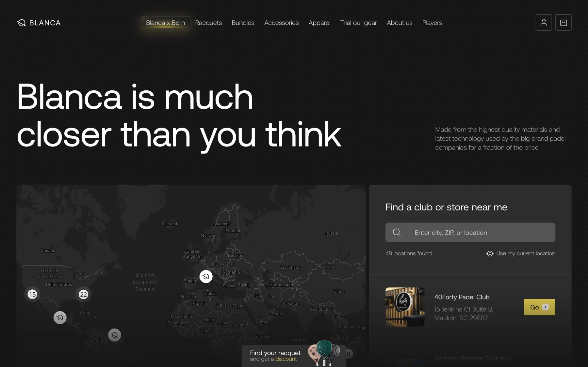Image resolution: width=588 pixels, height=367 pixels.
Task: Click the Blanca logo in the header
Action: pyautogui.click(x=39, y=23)
